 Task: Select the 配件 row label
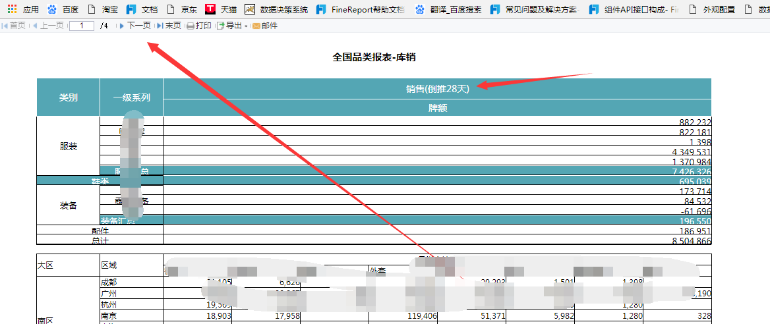coord(100,230)
